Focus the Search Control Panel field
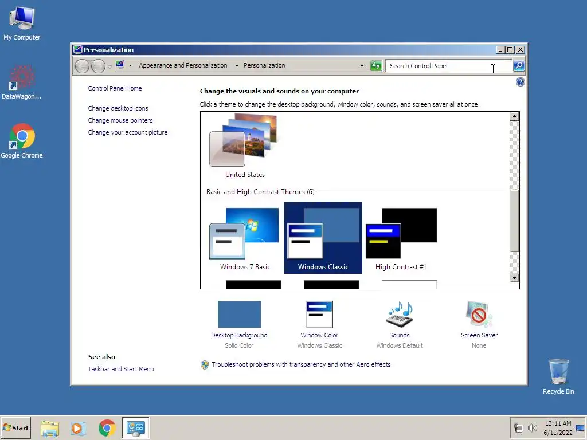Viewport: 587px width, 440px height. pos(449,66)
